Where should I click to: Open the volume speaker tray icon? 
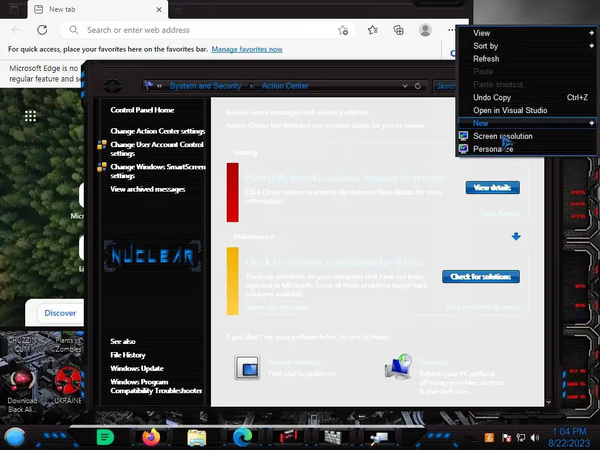click(x=535, y=437)
